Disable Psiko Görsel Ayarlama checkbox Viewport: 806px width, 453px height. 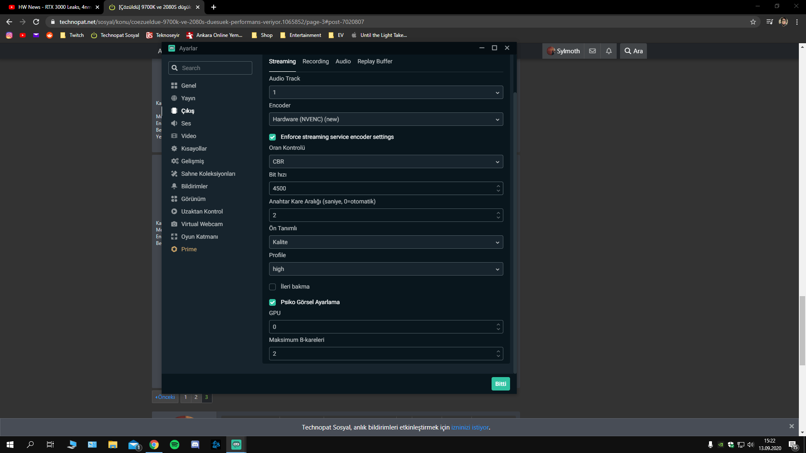point(272,302)
